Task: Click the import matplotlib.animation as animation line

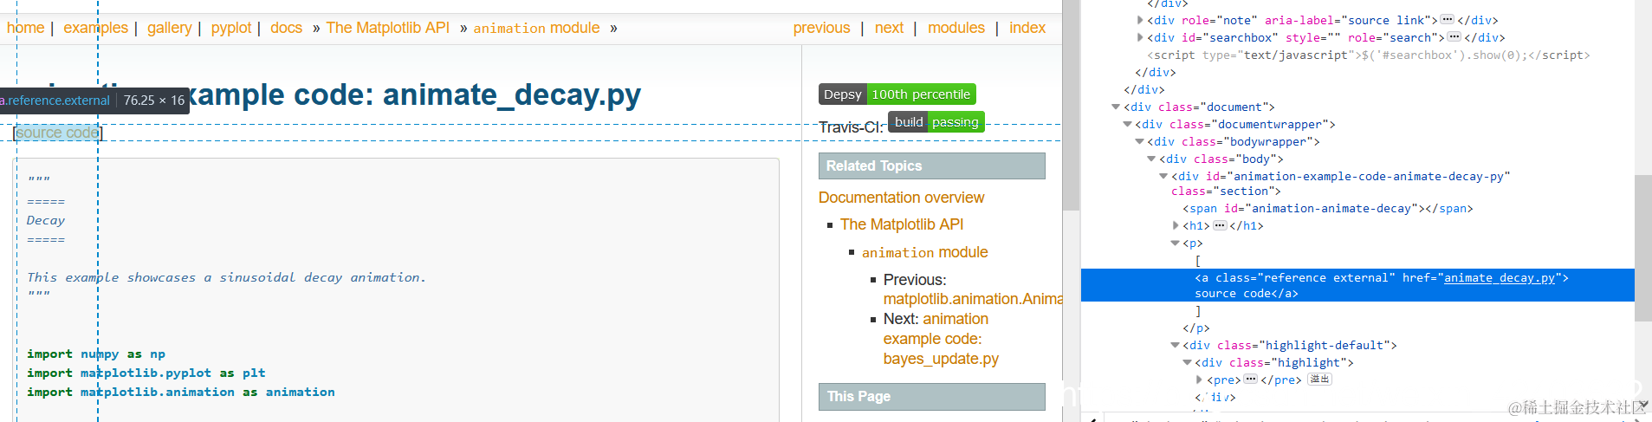Action: [x=181, y=392]
